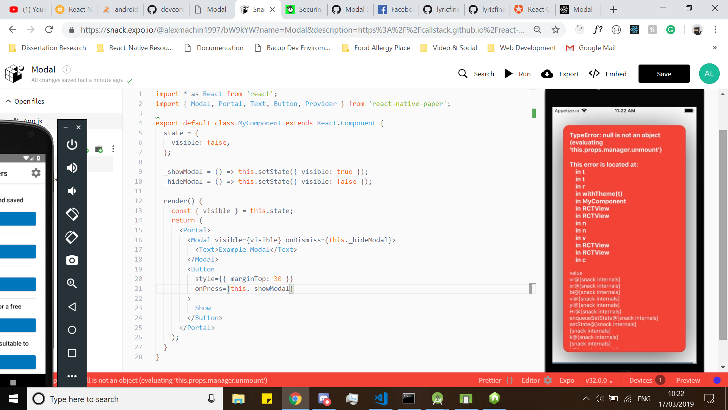
Task: Lower emulator volume with volume-down icon
Action: 72,191
